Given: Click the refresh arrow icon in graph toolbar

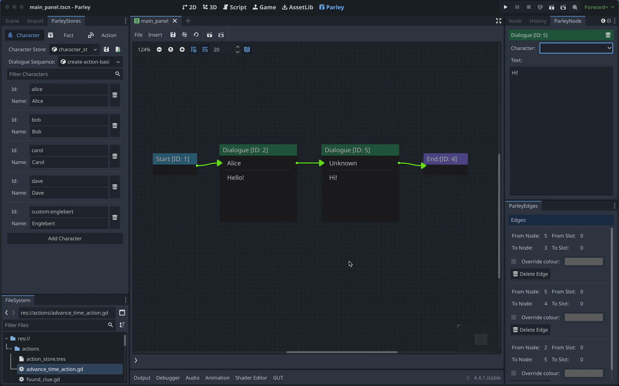Looking at the screenshot, I should pyautogui.click(x=196, y=35).
